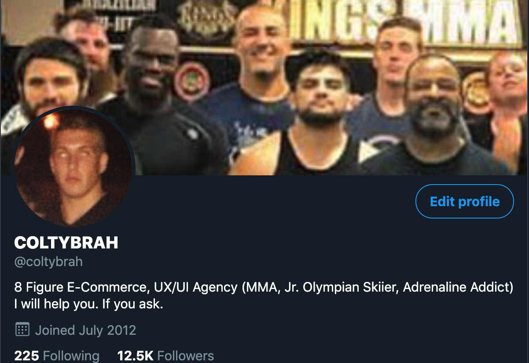Viewport: 529px width, 363px height.
Task: Open the circular profile avatar photo
Action: point(74,168)
